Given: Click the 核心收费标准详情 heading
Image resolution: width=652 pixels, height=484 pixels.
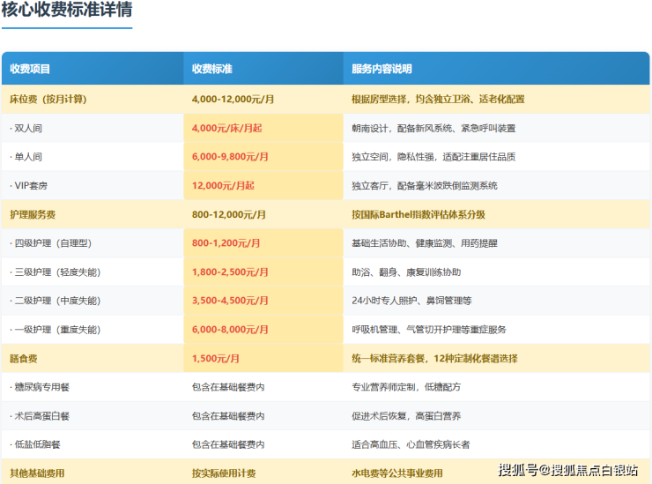Looking at the screenshot, I should 67,11.
